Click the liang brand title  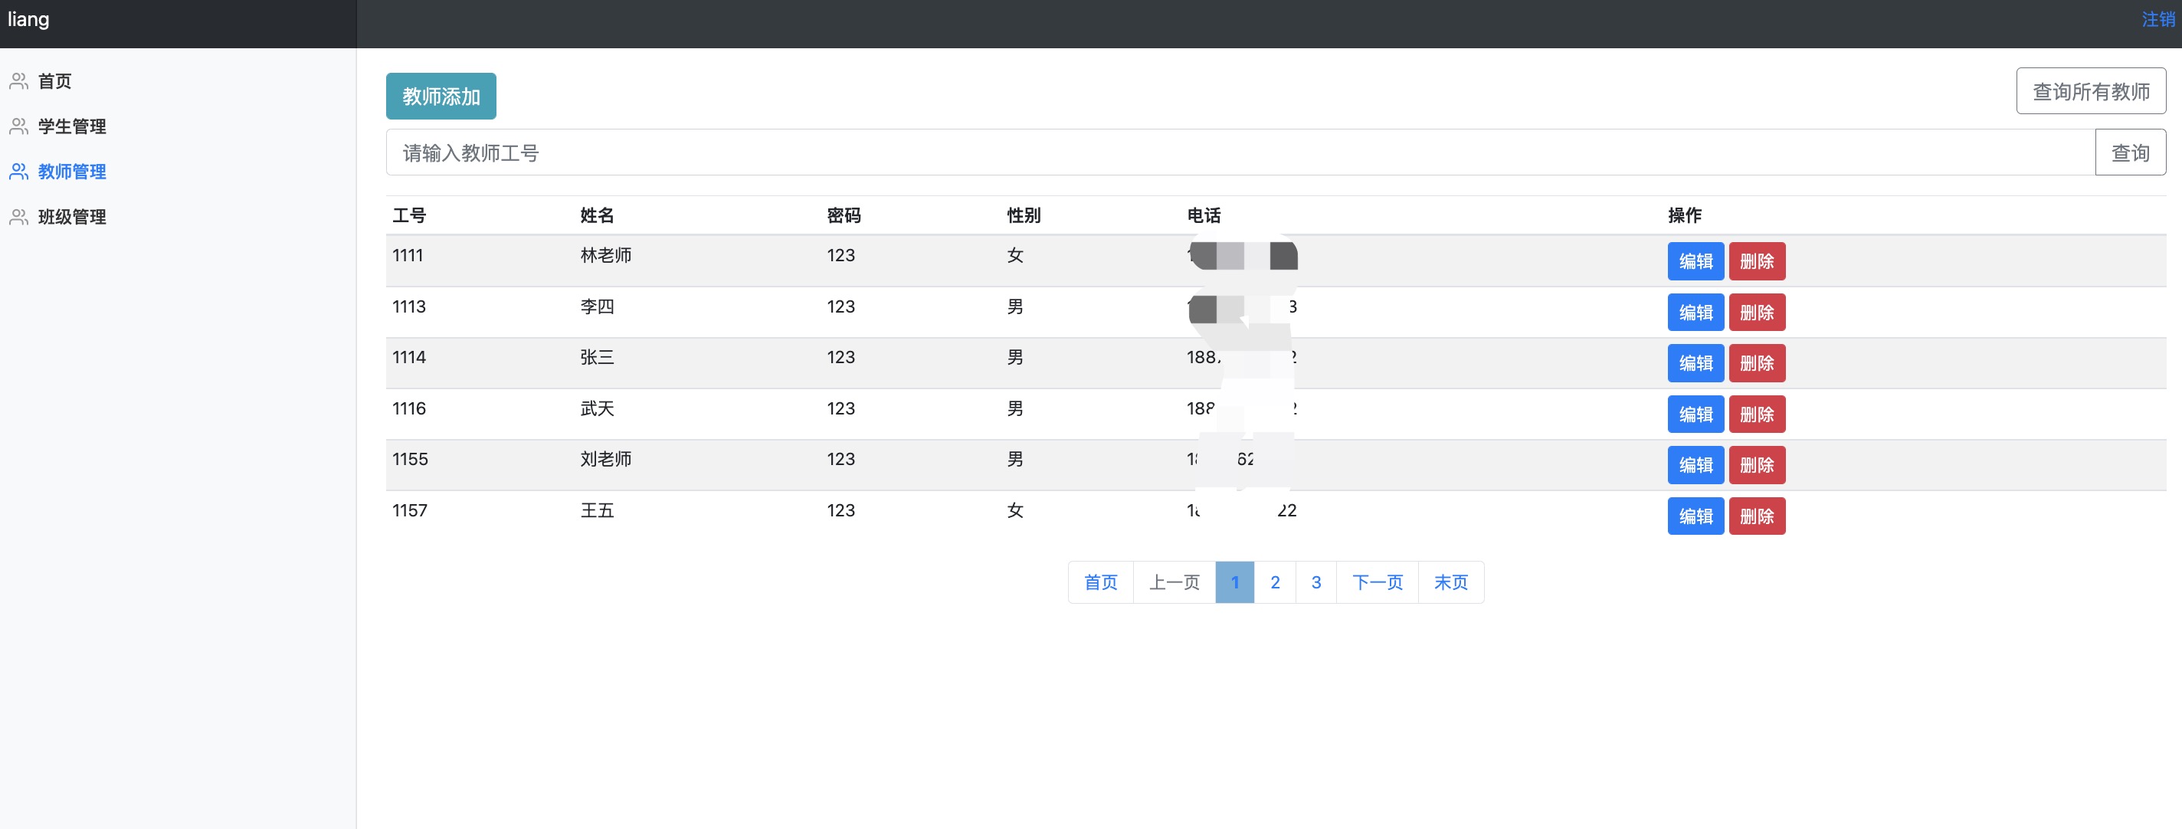29,19
